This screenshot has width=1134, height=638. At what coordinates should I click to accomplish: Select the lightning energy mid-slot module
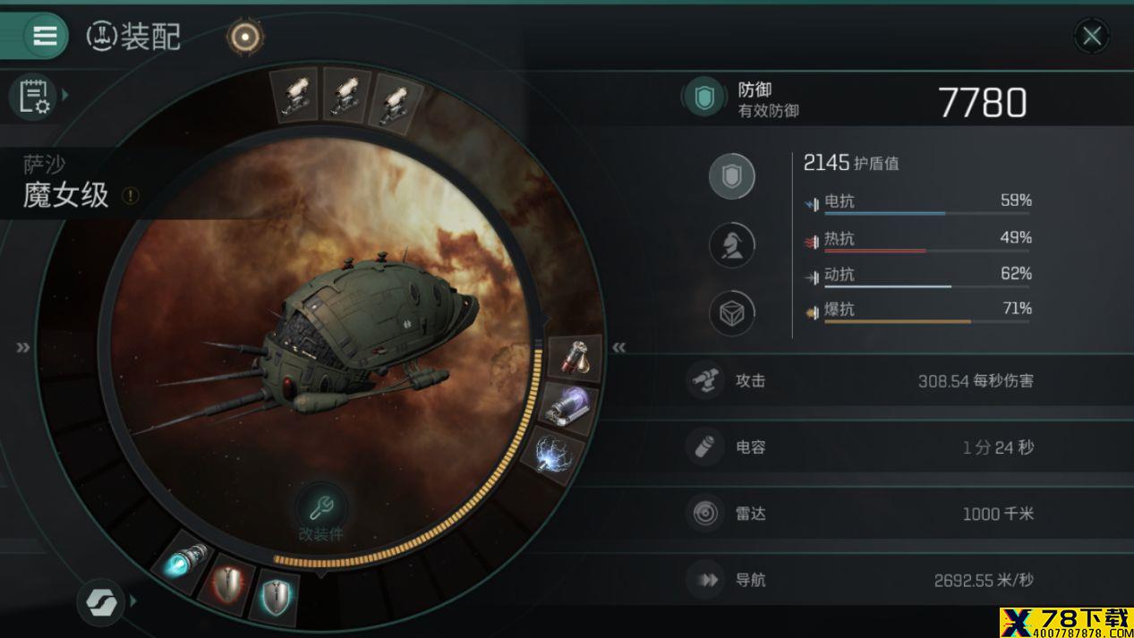click(550, 452)
